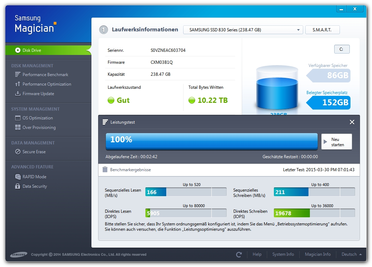This screenshot has width=372, height=267.
Task: Click the step 1 circle badge
Action: 103,30
